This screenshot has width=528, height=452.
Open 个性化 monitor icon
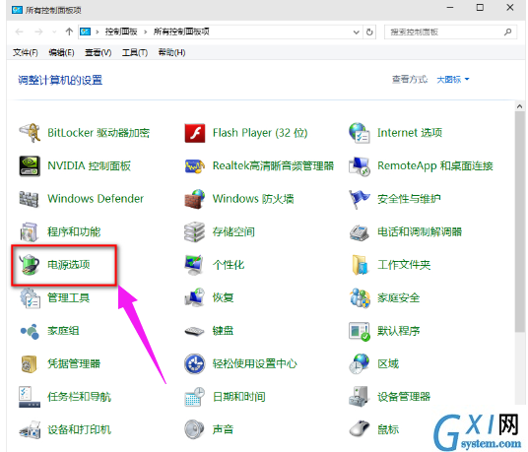coord(194,265)
